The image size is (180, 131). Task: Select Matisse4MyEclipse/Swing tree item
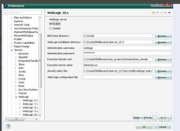(x=26, y=32)
